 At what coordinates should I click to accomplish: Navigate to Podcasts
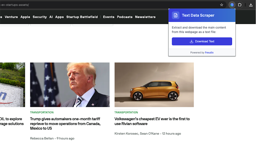coord(125,17)
